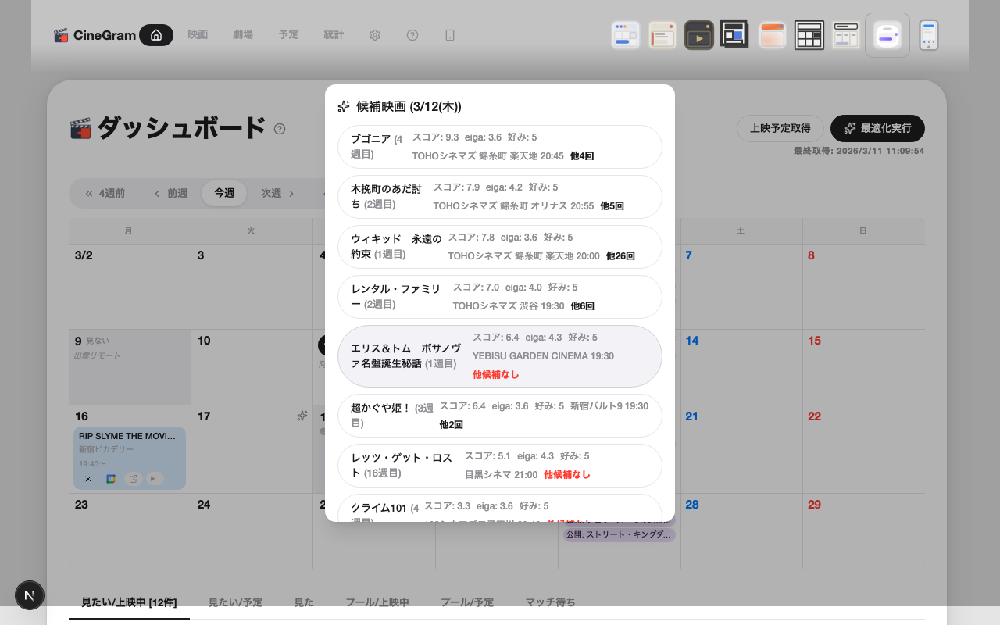Image resolution: width=1000 pixels, height=625 pixels.
Task: Select the エリス＆トム candidate movie card
Action: pyautogui.click(x=499, y=355)
